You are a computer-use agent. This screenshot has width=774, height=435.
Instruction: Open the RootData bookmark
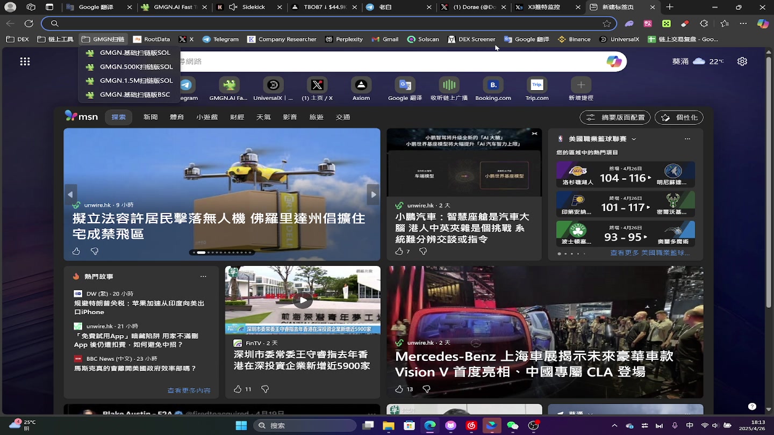(152, 39)
